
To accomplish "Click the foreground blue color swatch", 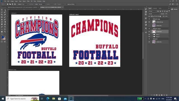I will point(3,37).
